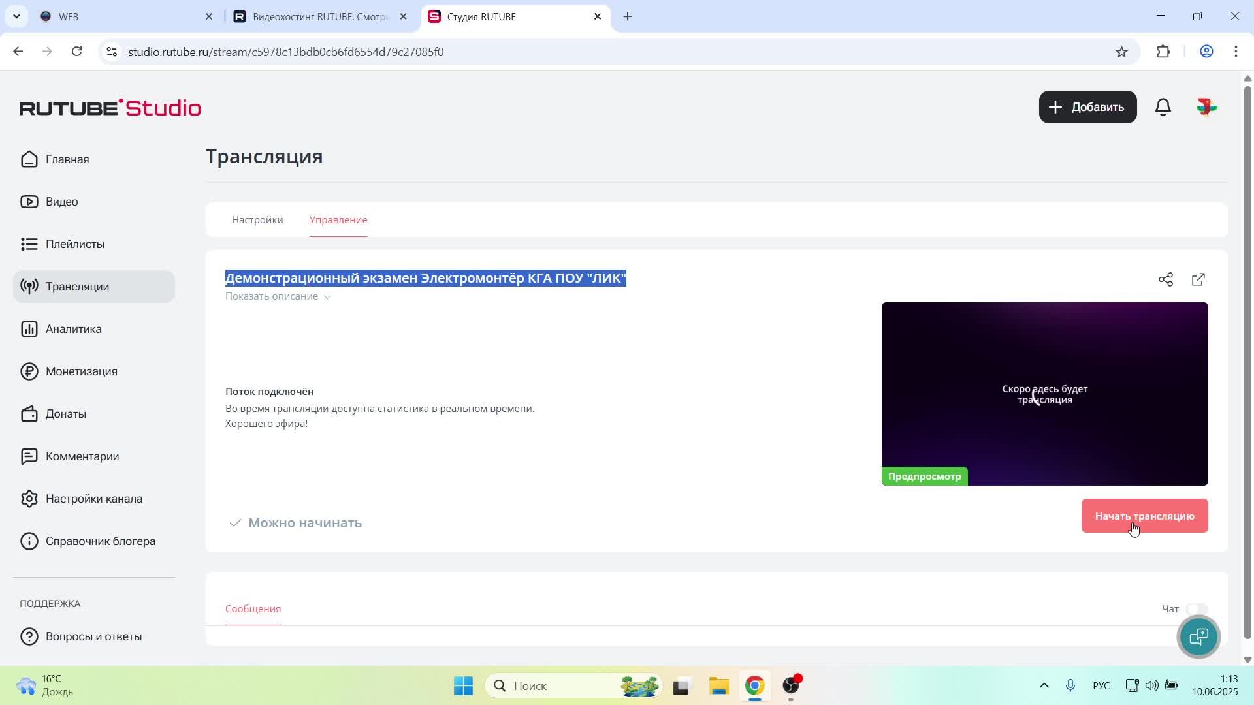This screenshot has width=1254, height=705.
Task: Click the chart icon beside Аналитика
Action: pos(29,329)
